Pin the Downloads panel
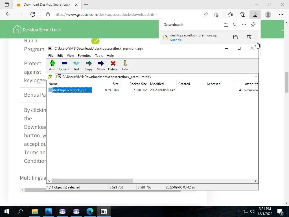 pyautogui.click(x=253, y=25)
